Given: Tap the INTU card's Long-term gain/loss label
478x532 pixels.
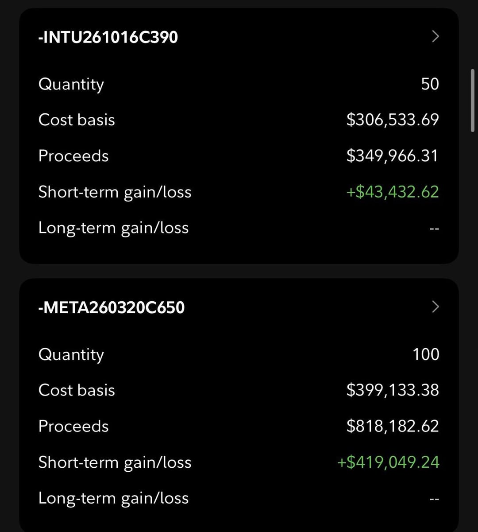Looking at the screenshot, I should pyautogui.click(x=113, y=228).
